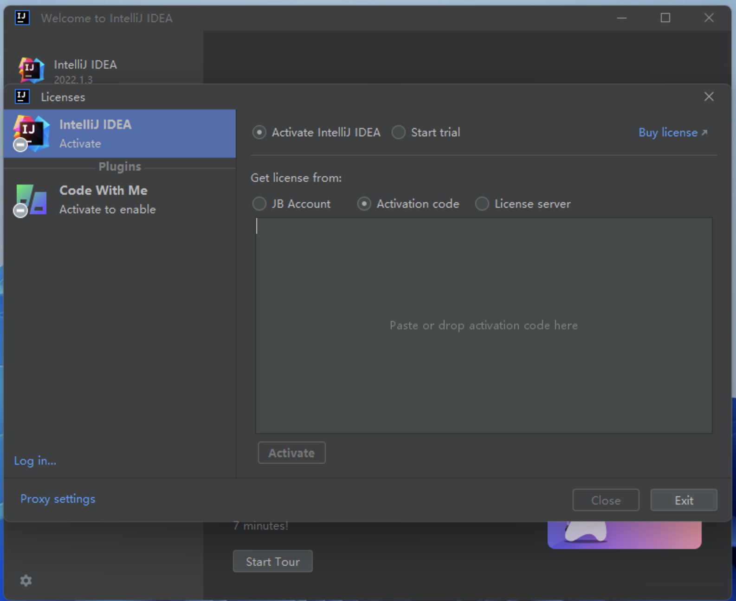
Task: Open Proxy settings
Action: pyautogui.click(x=58, y=499)
